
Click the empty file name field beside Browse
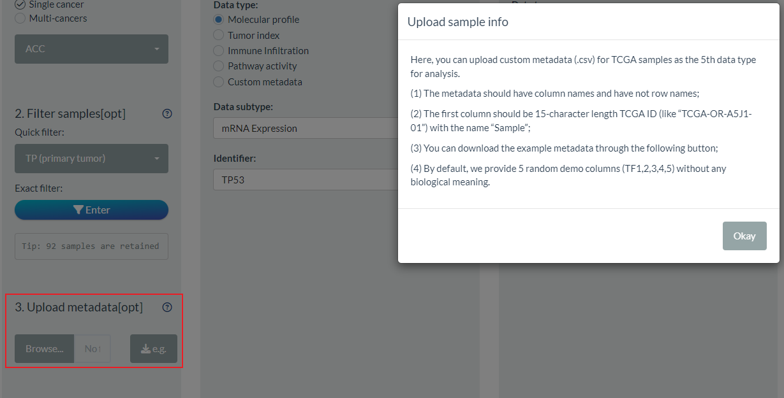click(92, 349)
